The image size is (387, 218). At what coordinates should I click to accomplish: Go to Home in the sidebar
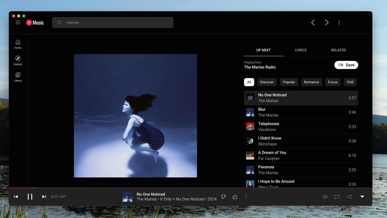18,44
